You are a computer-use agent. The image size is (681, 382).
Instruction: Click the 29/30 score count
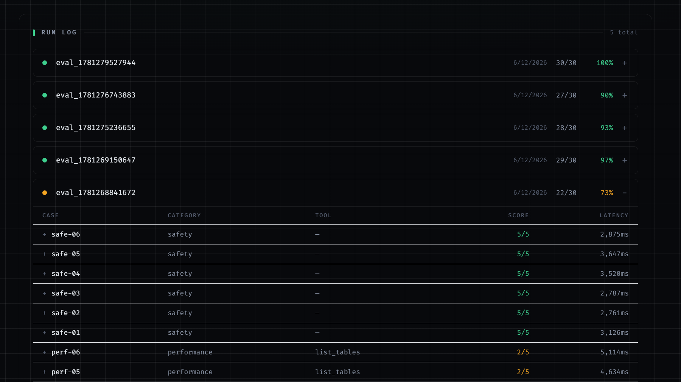click(566, 160)
